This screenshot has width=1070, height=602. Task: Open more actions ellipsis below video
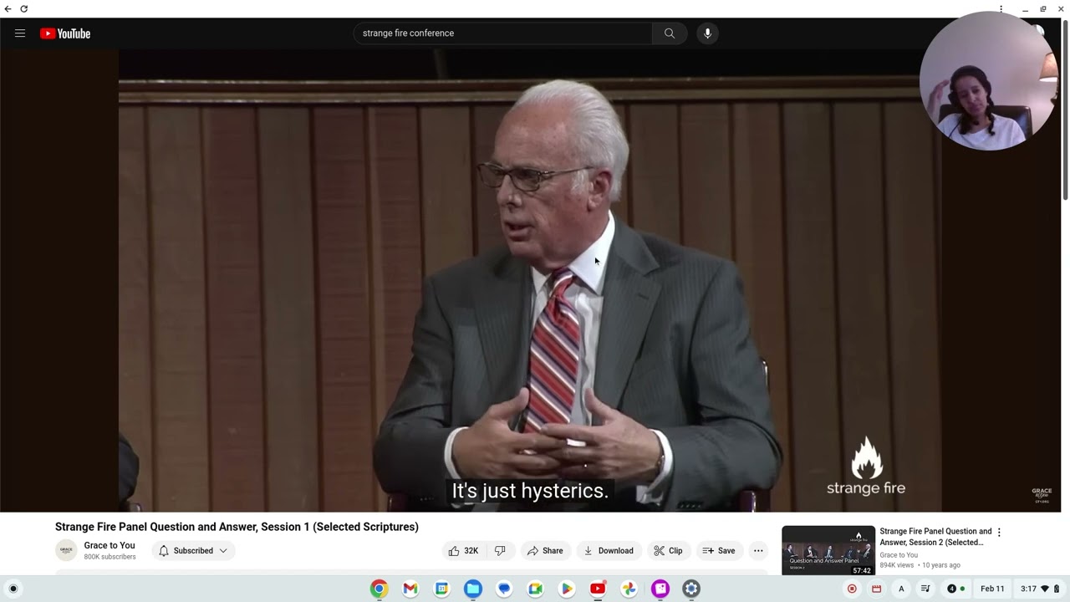[x=758, y=551]
